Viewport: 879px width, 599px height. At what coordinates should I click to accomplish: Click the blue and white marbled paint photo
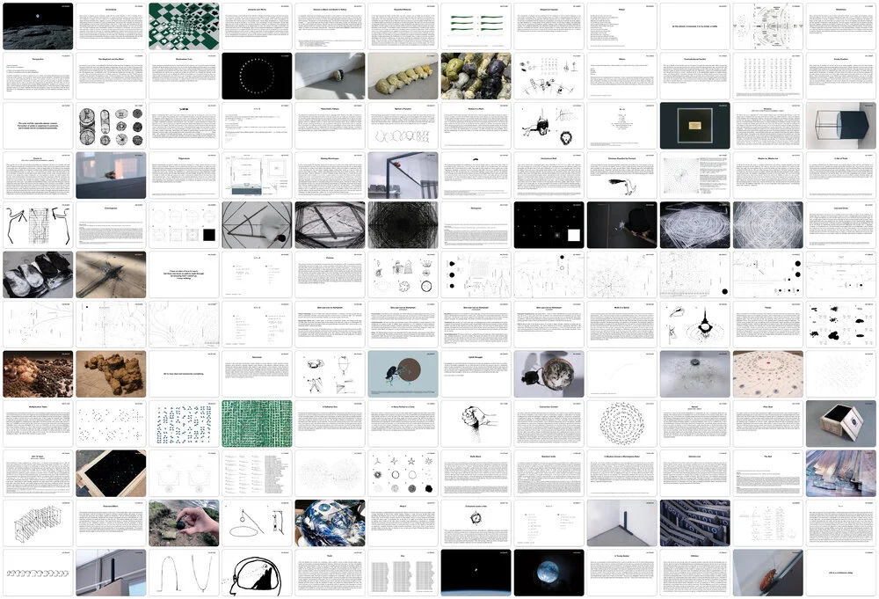[330, 523]
